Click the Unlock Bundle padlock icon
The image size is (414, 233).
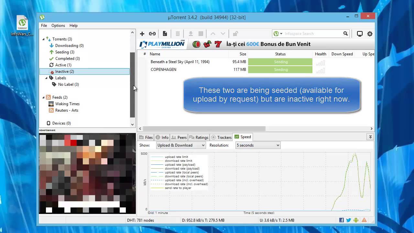(235, 34)
